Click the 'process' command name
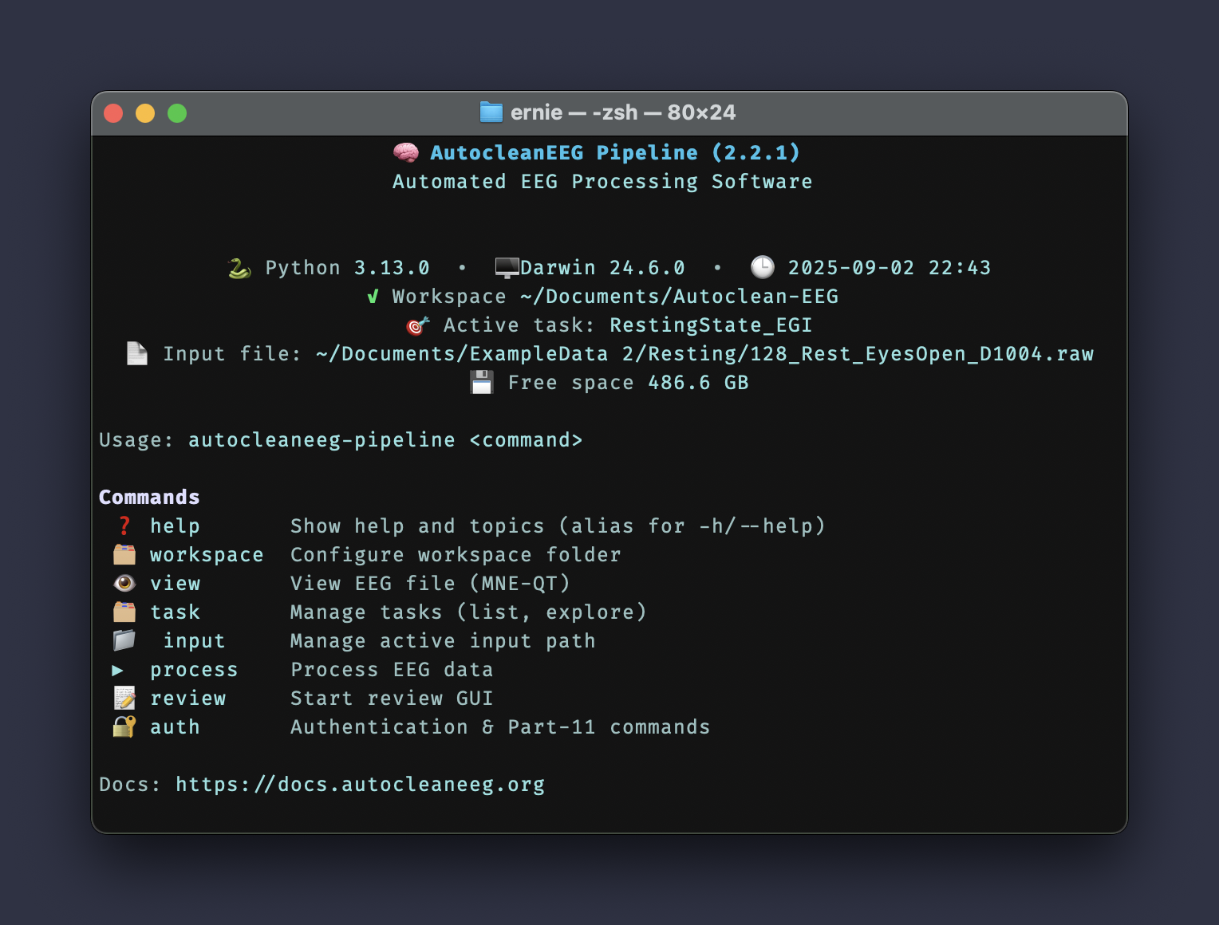The width and height of the screenshot is (1219, 925). coord(194,670)
